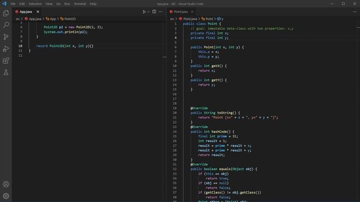
Task: Click the y field breadcrumb
Action: [220, 19]
